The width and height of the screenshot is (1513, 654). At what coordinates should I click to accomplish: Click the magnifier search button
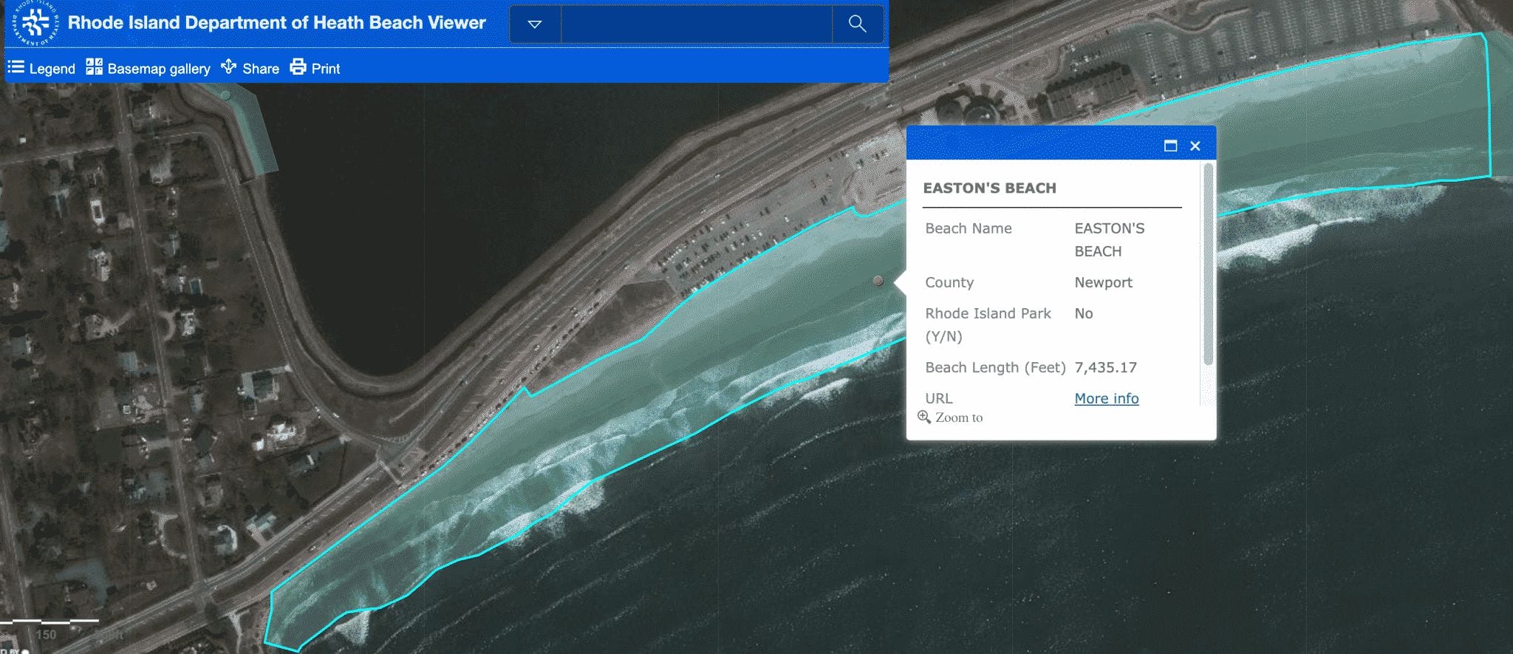pos(857,24)
